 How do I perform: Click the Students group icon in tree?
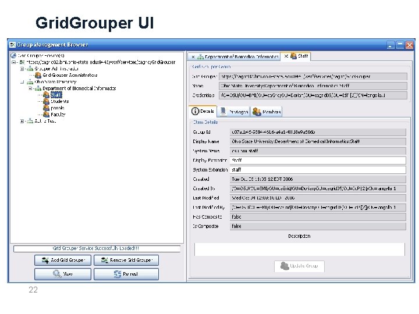click(x=46, y=101)
